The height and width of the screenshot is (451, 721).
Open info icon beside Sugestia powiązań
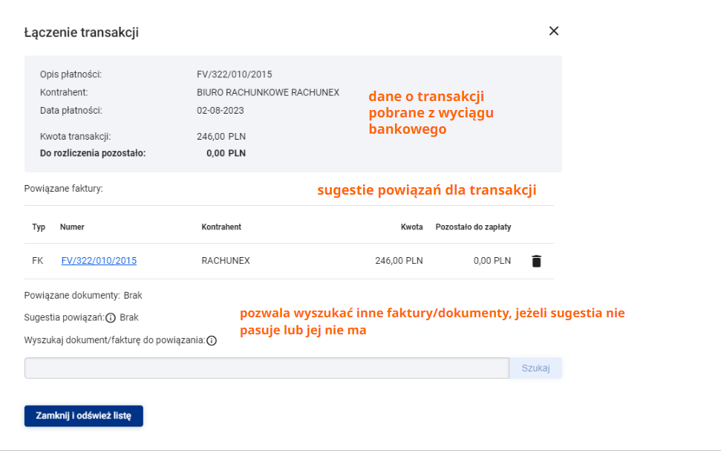tap(111, 318)
